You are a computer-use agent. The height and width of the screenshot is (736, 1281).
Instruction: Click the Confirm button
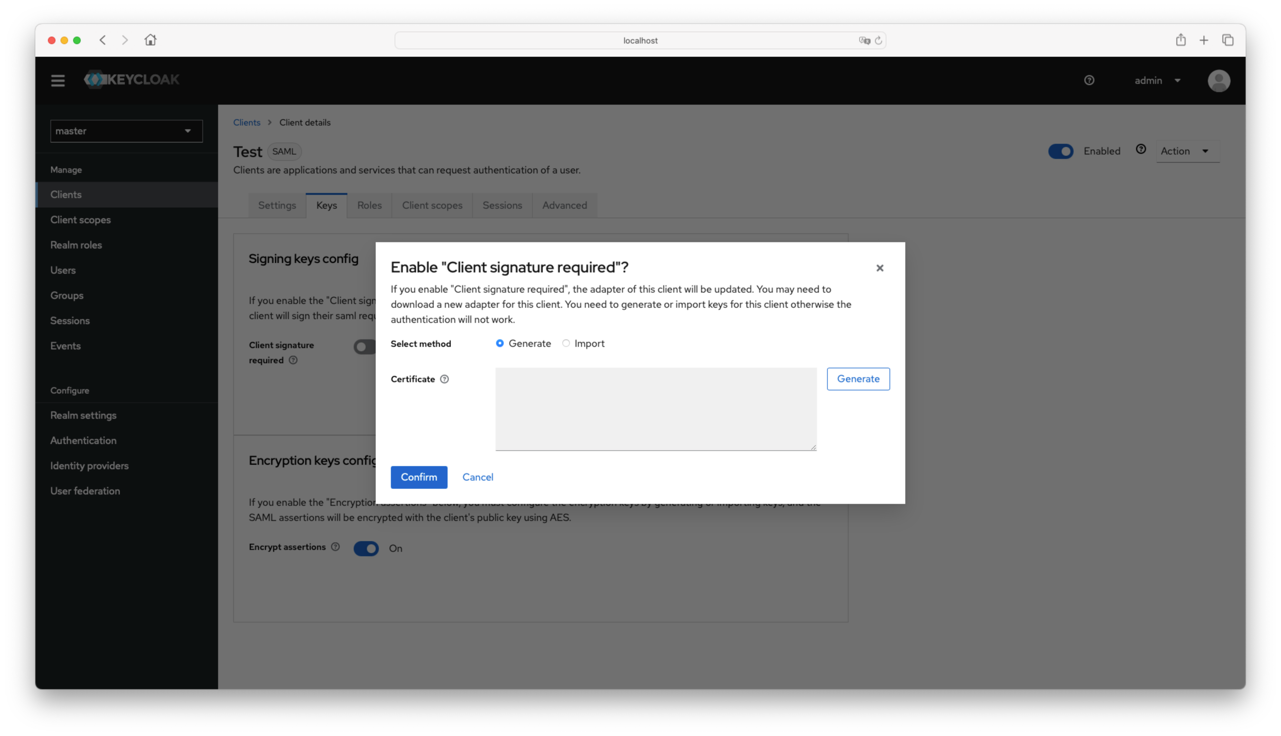(419, 477)
